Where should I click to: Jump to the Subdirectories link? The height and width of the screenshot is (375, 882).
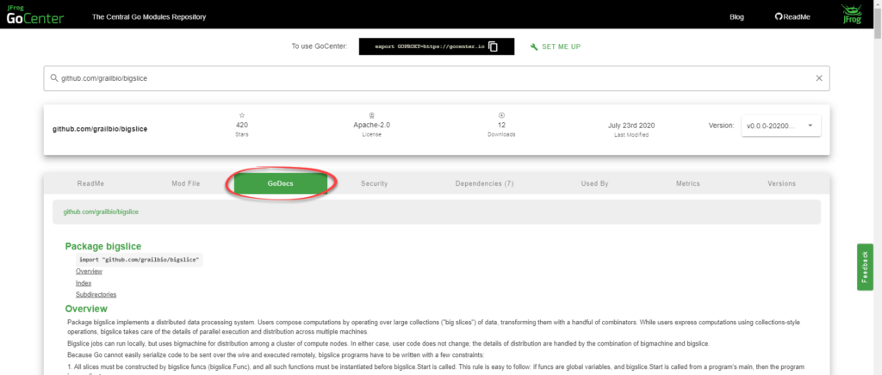pyautogui.click(x=96, y=294)
